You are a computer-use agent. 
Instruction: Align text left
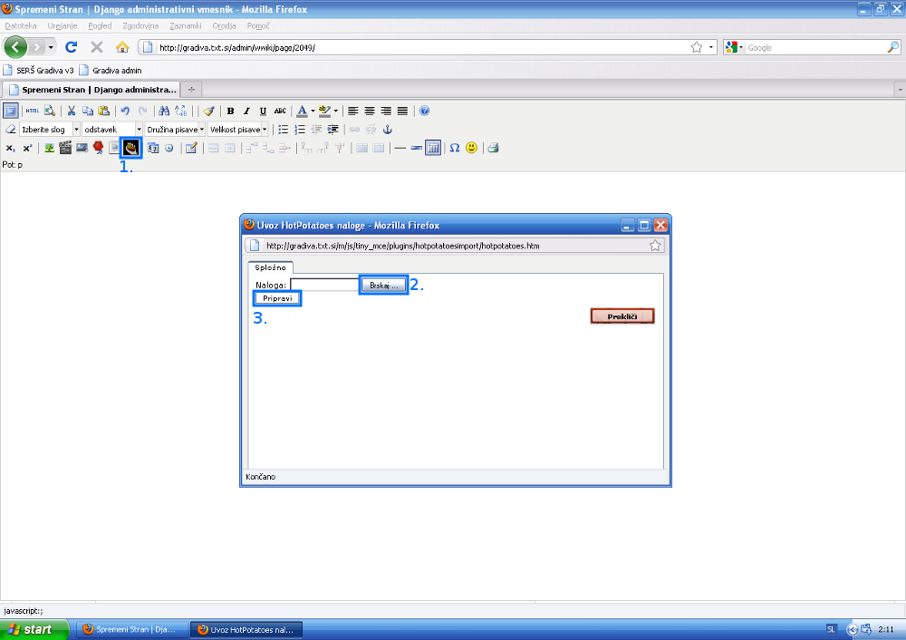pyautogui.click(x=352, y=111)
